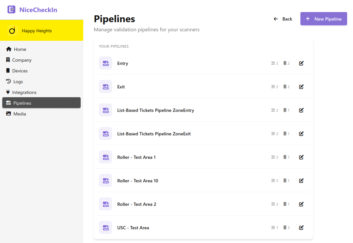Open the editor for Roller - Test Area 1
Image resolution: width=353 pixels, height=243 pixels.
click(x=301, y=157)
